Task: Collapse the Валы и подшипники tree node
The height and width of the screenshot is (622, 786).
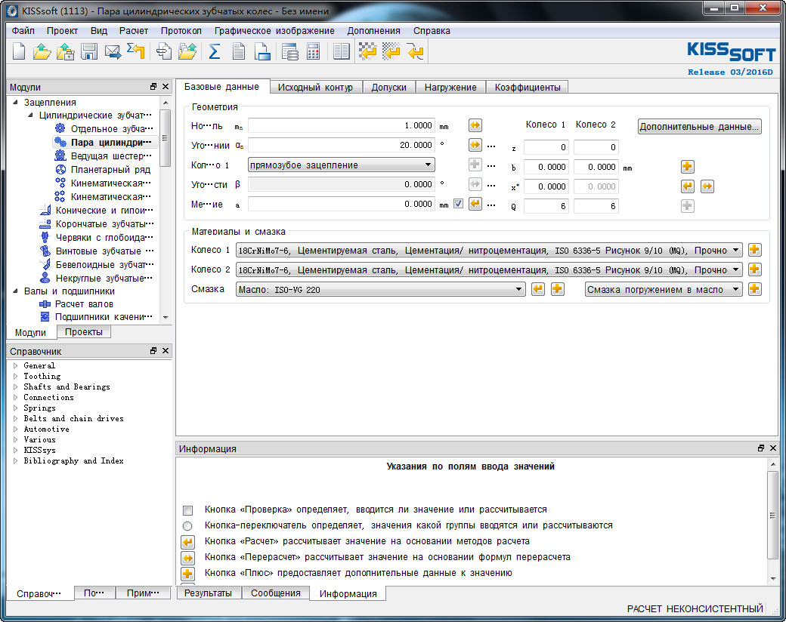Action: 16,291
